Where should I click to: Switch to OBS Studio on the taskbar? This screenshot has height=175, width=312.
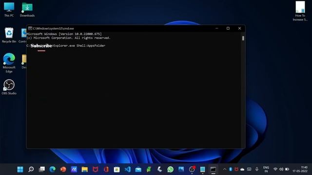[x=192, y=169]
